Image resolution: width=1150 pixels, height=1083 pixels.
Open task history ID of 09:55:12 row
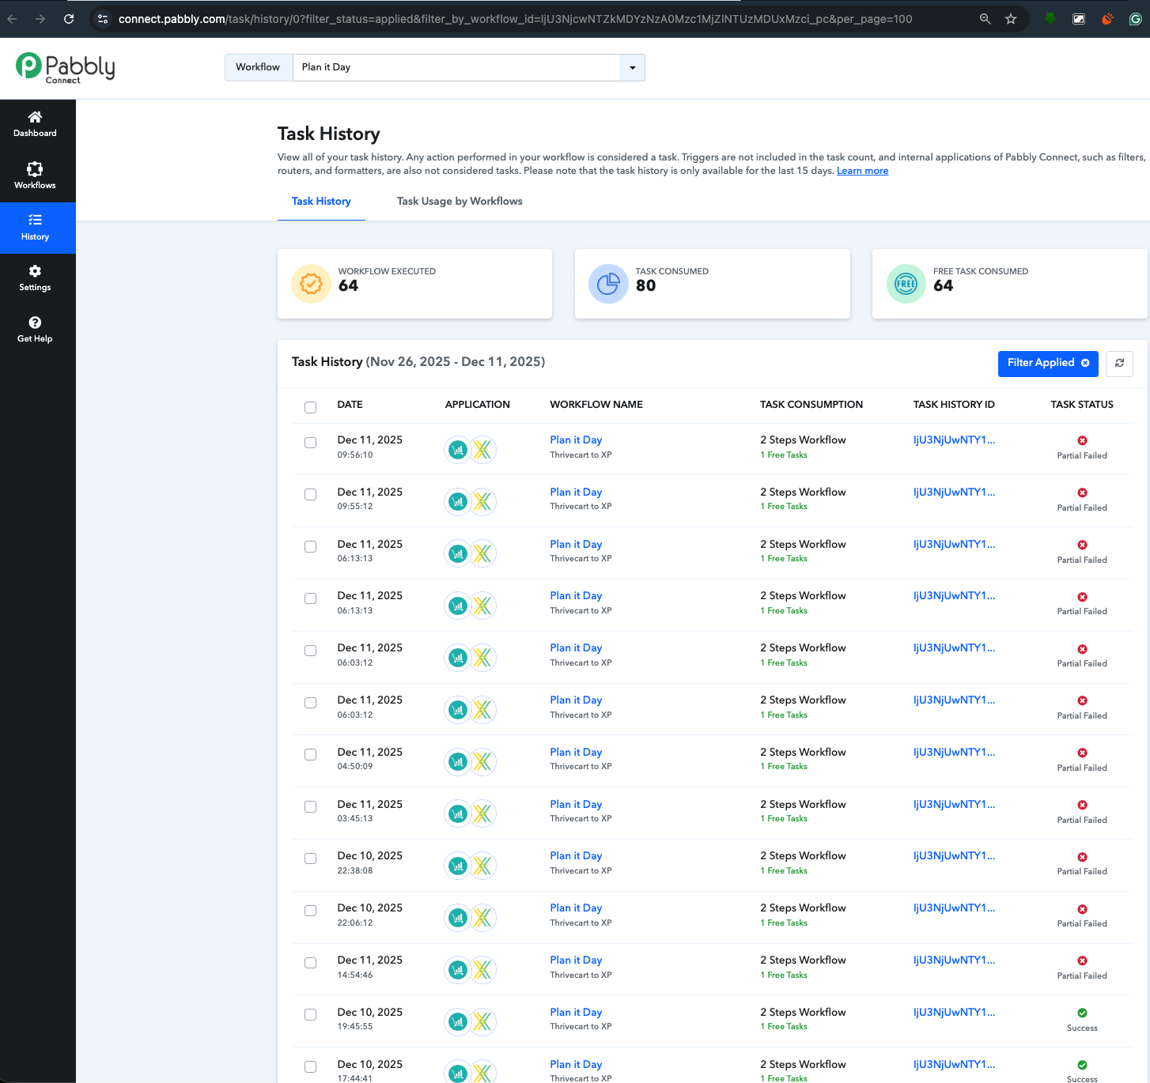pos(954,492)
